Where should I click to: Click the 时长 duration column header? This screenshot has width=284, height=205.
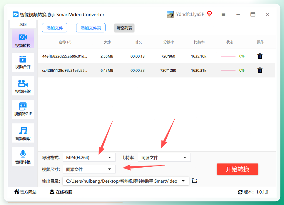(x=138, y=42)
